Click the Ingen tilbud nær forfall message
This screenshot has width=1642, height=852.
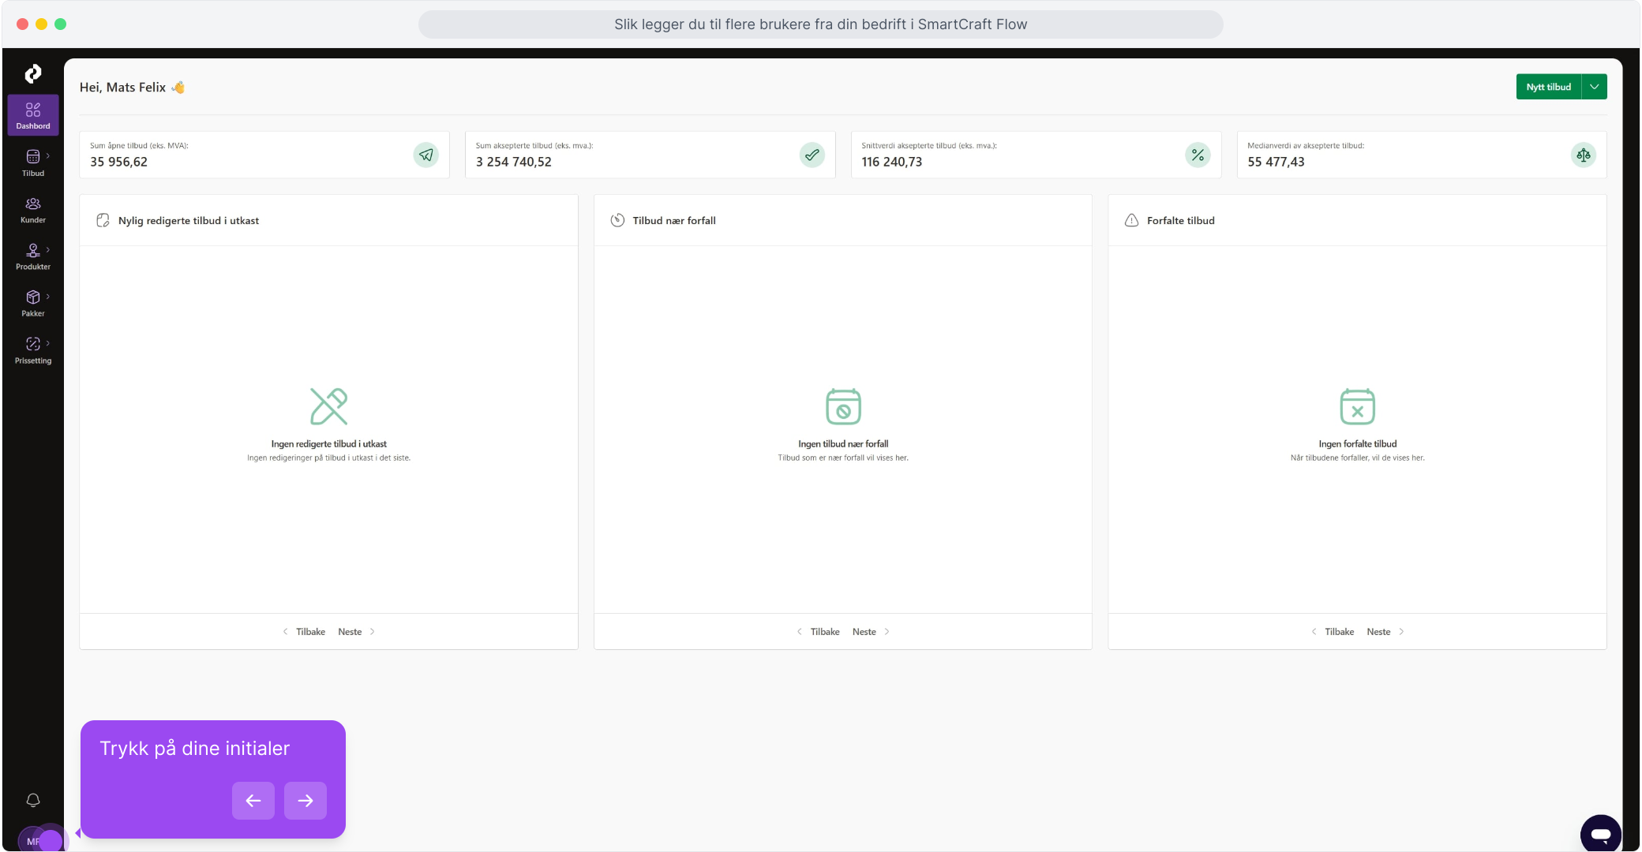[843, 444]
